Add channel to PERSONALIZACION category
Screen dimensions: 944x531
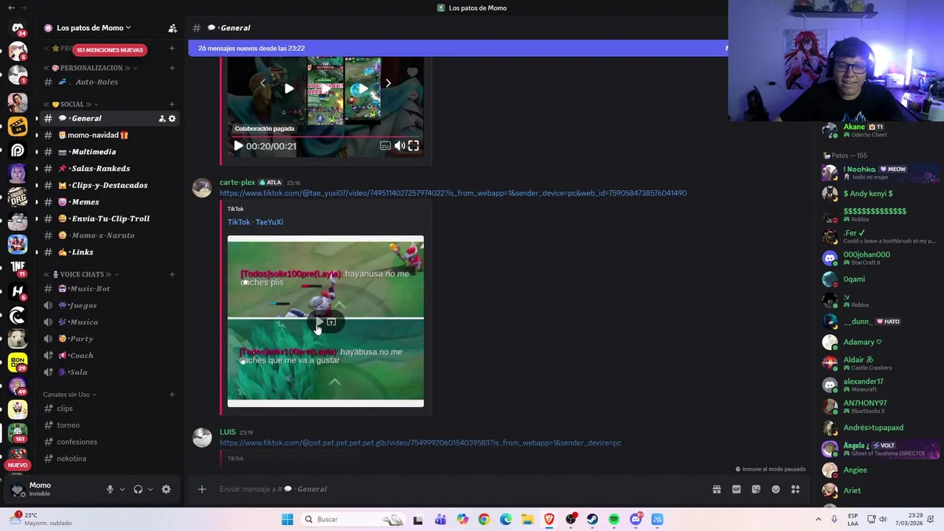click(172, 68)
